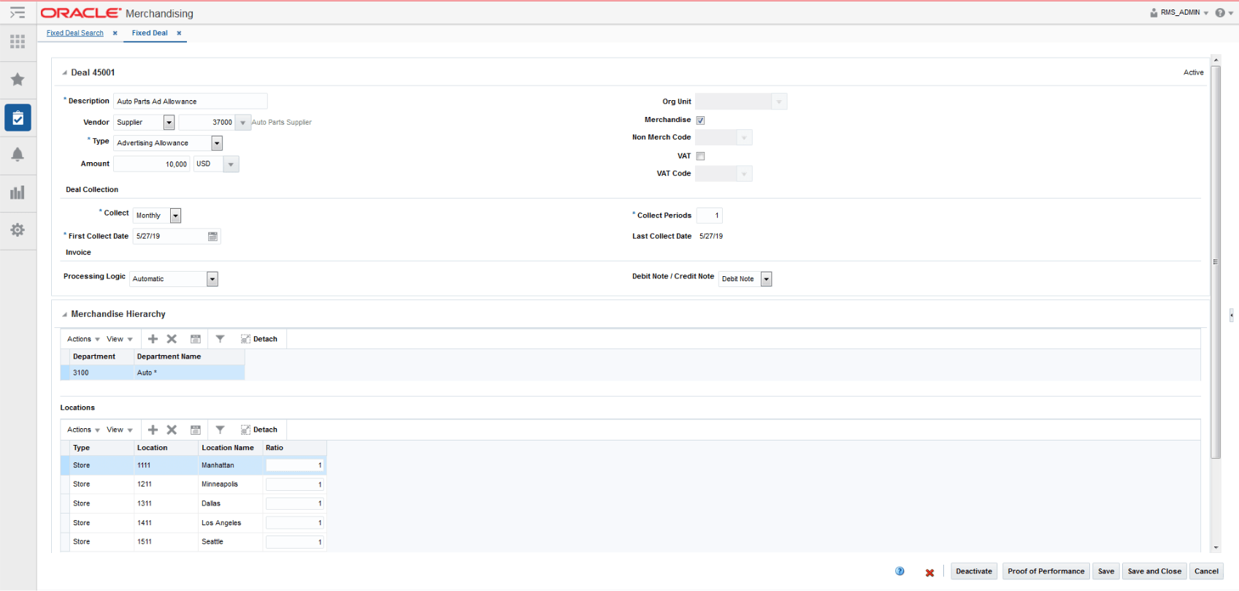Edit the Ratio field for Manhattan
This screenshot has width=1239, height=591.
pos(295,465)
